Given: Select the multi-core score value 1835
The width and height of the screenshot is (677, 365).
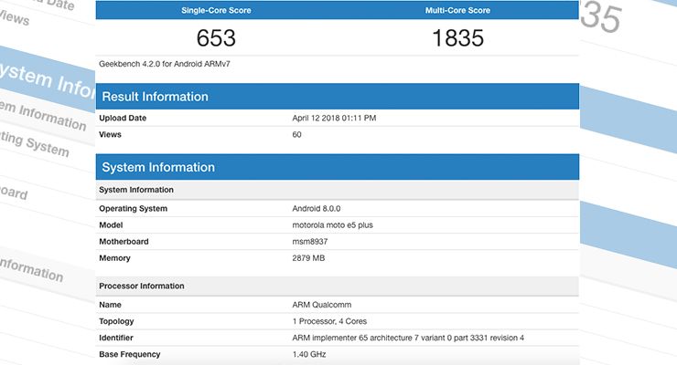Looking at the screenshot, I should pyautogui.click(x=458, y=38).
